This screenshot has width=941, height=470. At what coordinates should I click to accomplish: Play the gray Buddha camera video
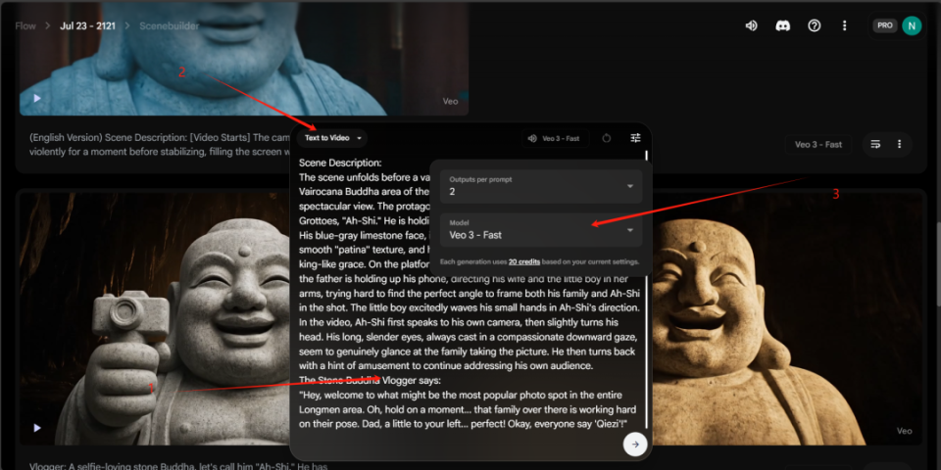coord(37,428)
